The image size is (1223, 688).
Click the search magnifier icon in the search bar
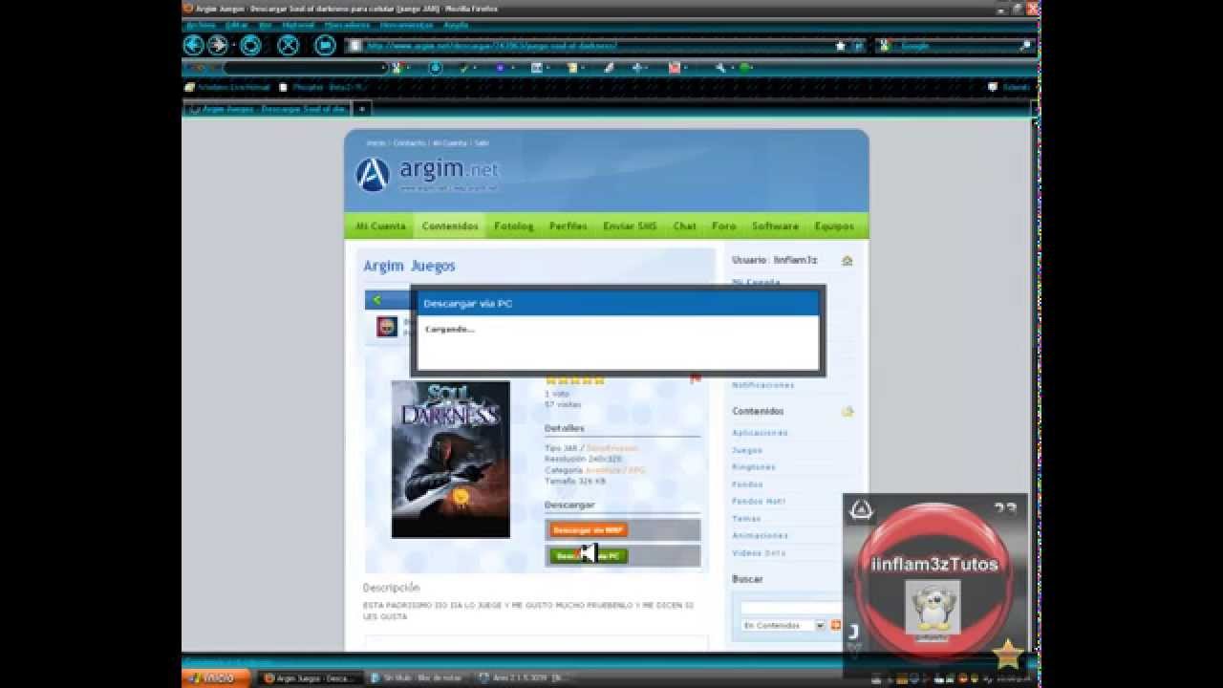point(1025,45)
